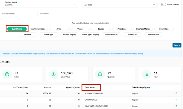Click the primary sales info banner text
Screen dimensions: 183x109
(x=72, y=54)
